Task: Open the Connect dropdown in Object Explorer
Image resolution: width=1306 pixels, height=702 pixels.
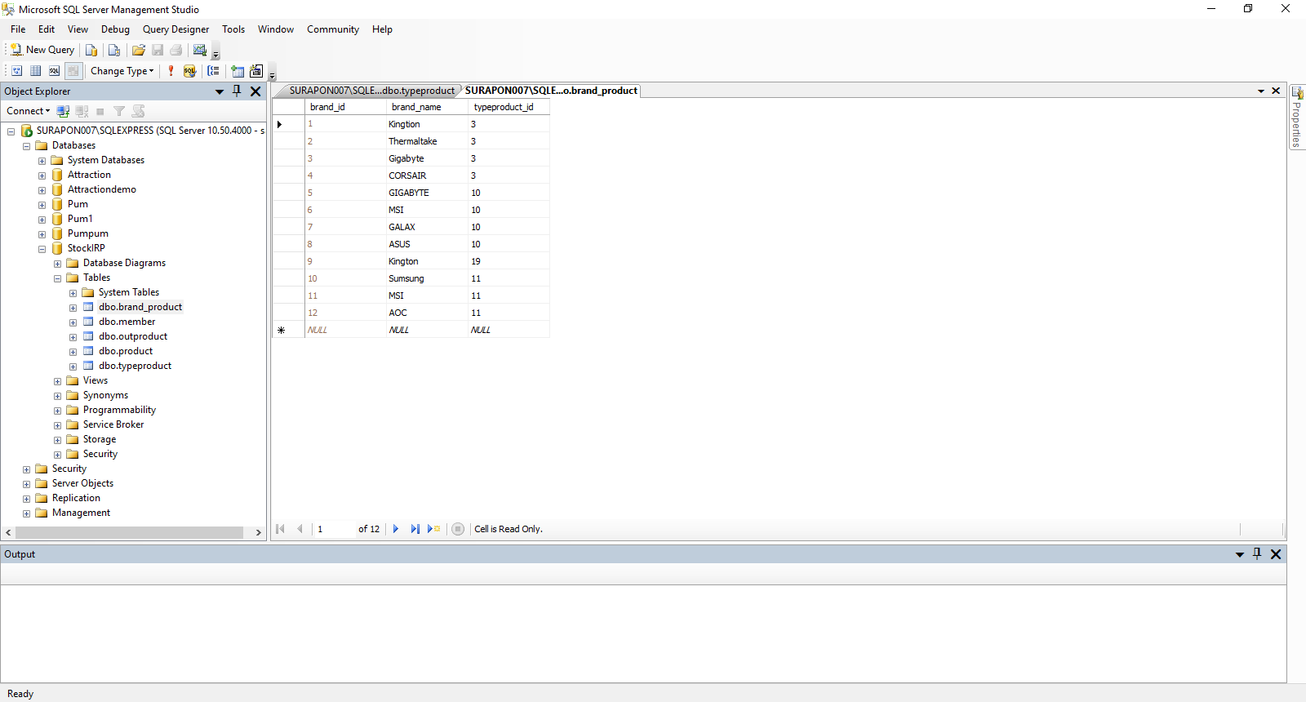Action: [28, 111]
